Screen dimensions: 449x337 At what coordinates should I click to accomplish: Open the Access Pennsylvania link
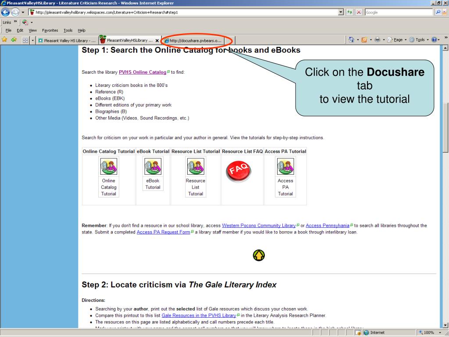tap(327, 226)
